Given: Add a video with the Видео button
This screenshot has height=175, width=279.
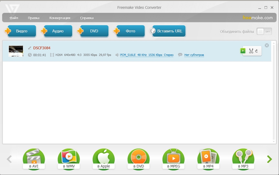Looking at the screenshot, I should pyautogui.click(x=20, y=31).
